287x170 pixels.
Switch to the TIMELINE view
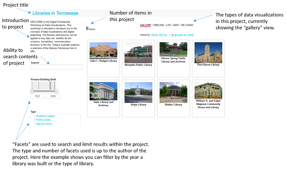pos(159,25)
